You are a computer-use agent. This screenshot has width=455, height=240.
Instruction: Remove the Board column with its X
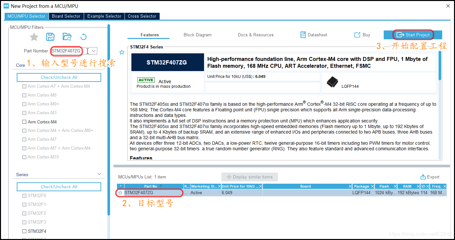(x=350, y=186)
